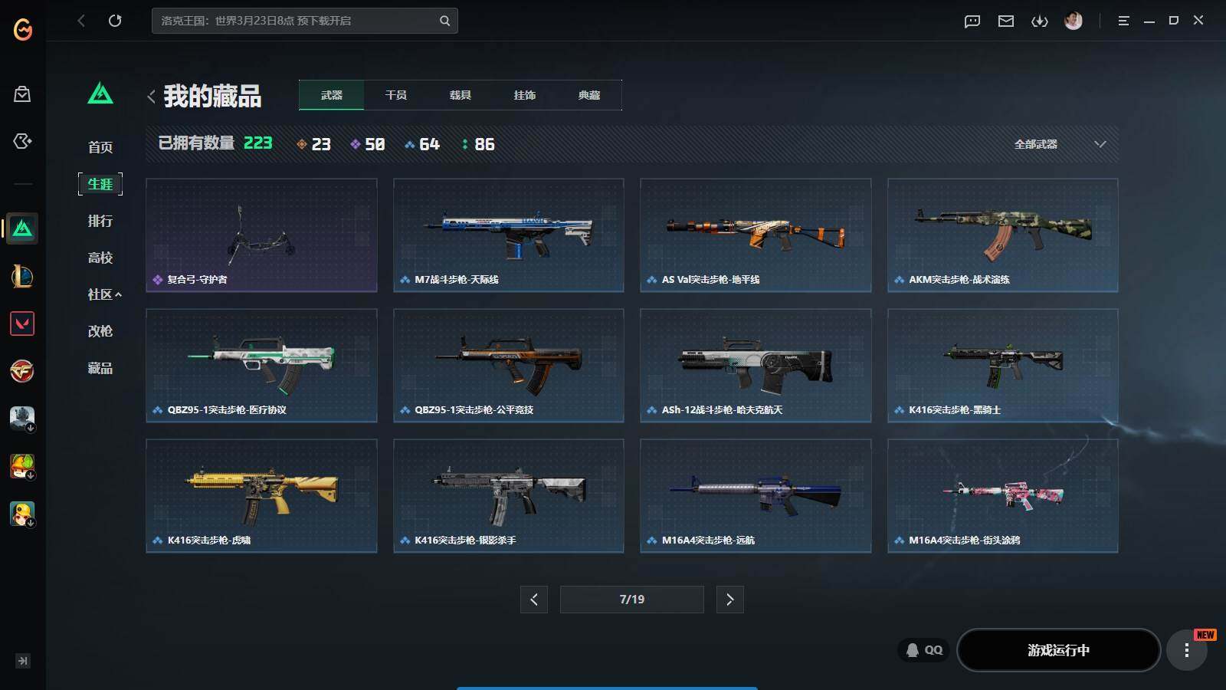
Task: Go back with the top navigation arrow
Action: tap(81, 21)
